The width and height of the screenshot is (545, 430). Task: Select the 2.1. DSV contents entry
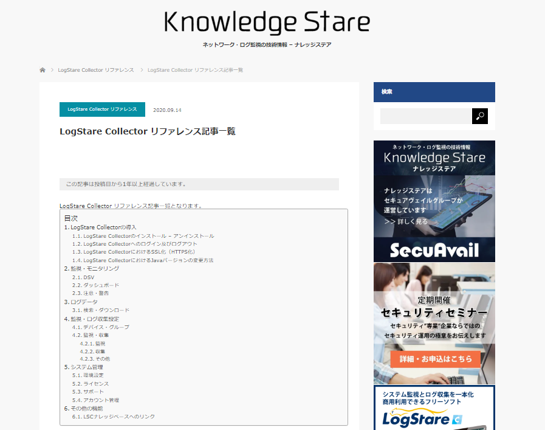click(x=83, y=277)
